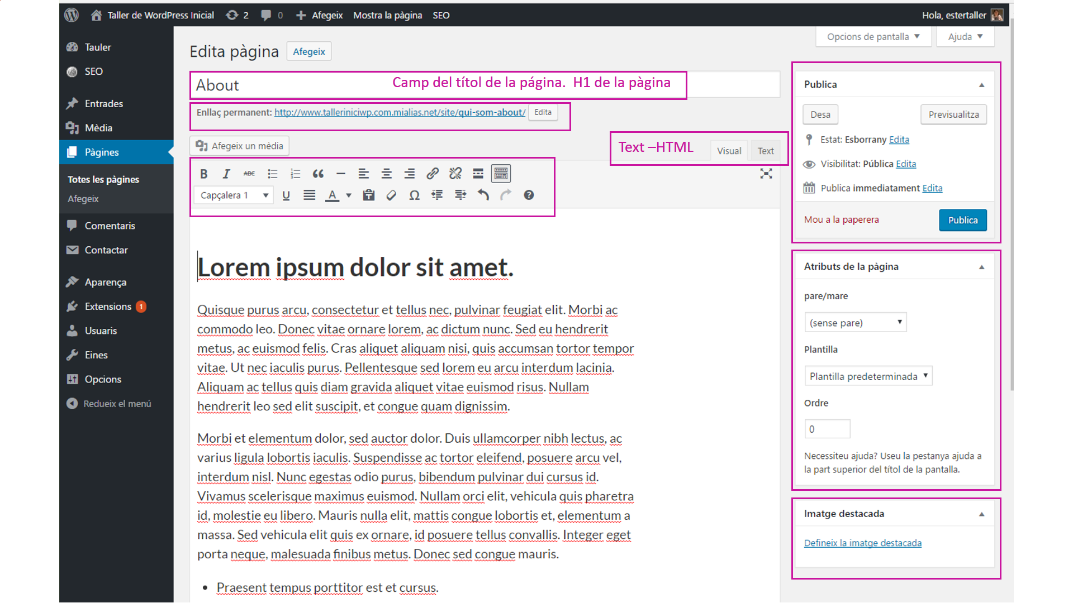This screenshot has height=603, width=1073.
Task: Open Aparença in the sidebar menu
Action: click(105, 282)
